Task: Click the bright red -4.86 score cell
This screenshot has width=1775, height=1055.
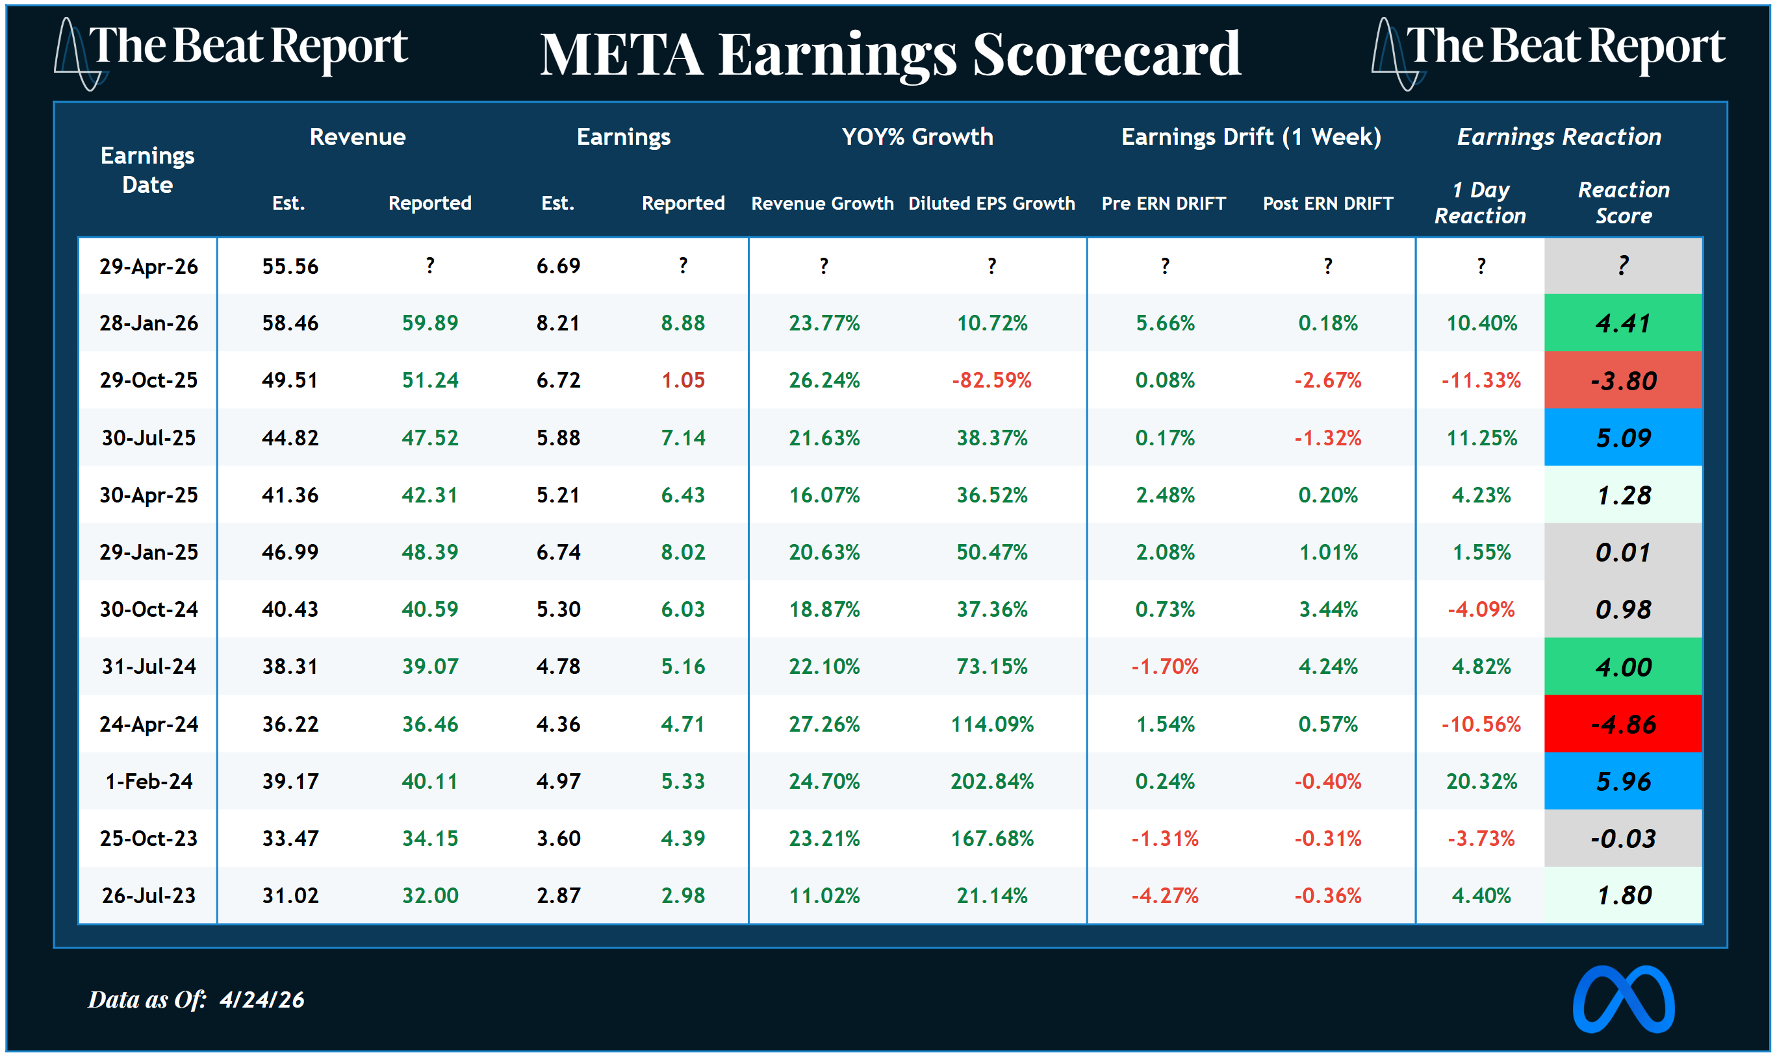Action: [1623, 724]
